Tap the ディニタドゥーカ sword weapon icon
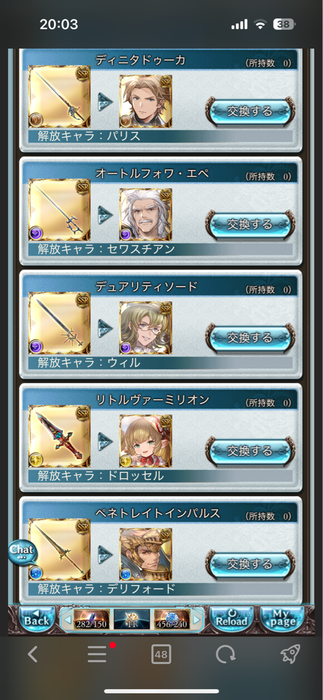Image resolution: width=323 pixels, height=700 pixels. [60, 97]
